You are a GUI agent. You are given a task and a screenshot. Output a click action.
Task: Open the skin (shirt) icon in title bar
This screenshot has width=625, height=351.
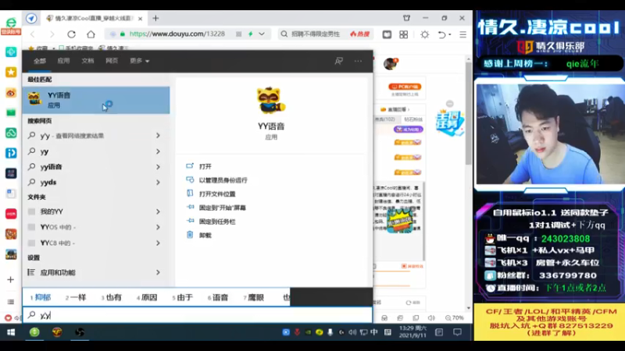pos(406,18)
